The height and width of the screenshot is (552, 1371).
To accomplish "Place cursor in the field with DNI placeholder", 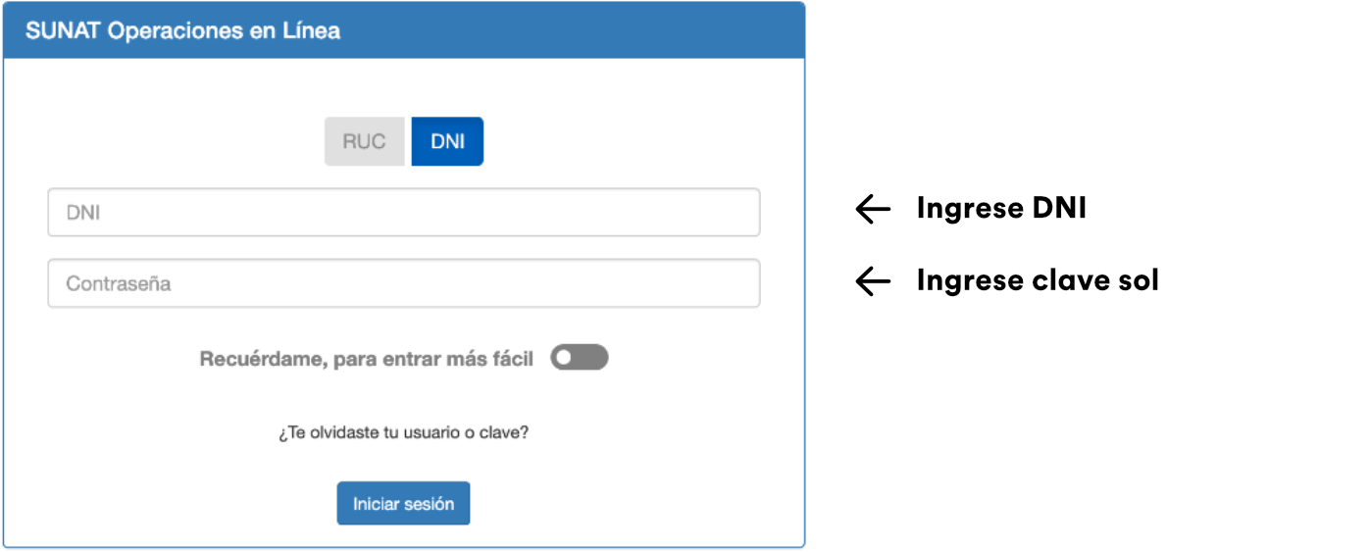I will click(403, 212).
